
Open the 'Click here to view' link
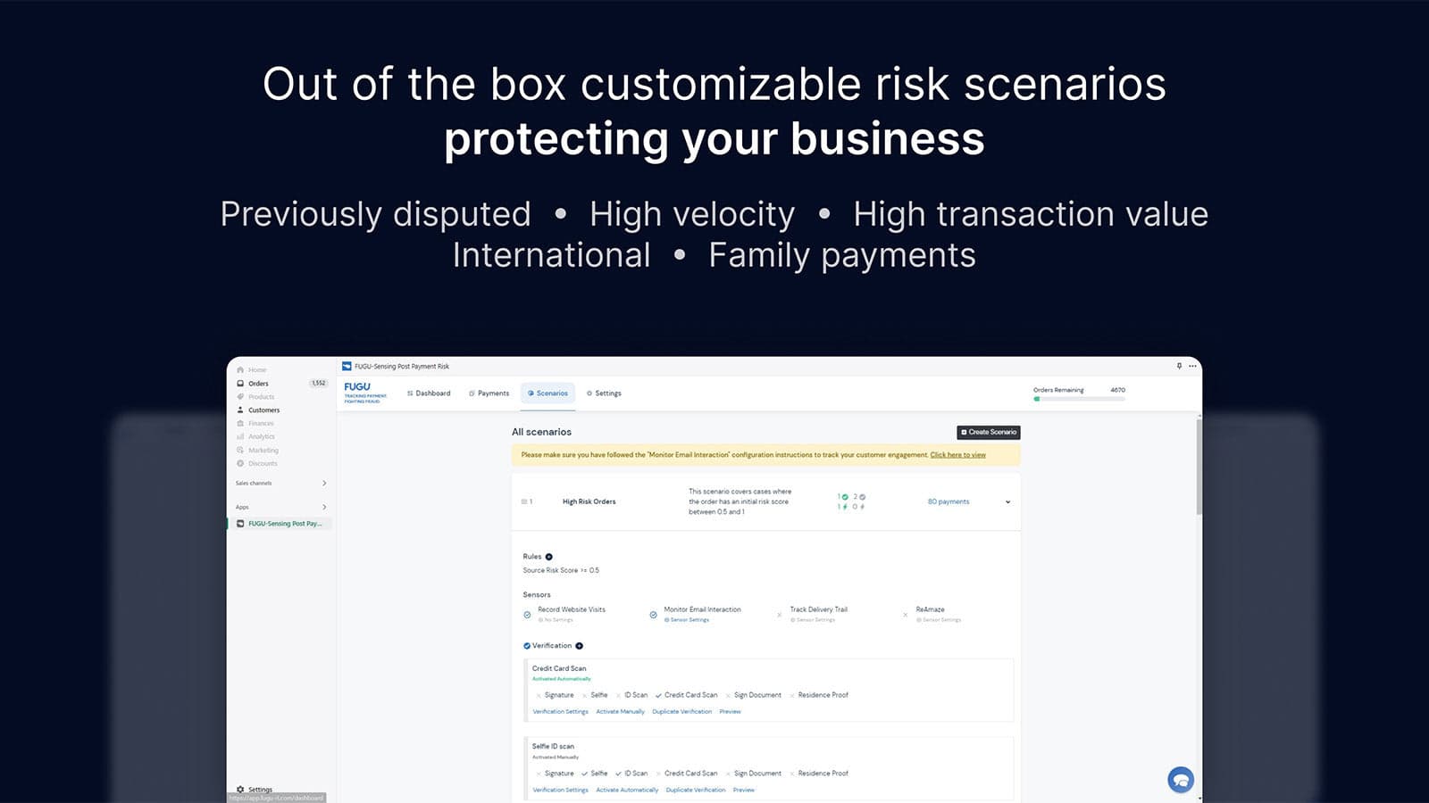click(957, 454)
